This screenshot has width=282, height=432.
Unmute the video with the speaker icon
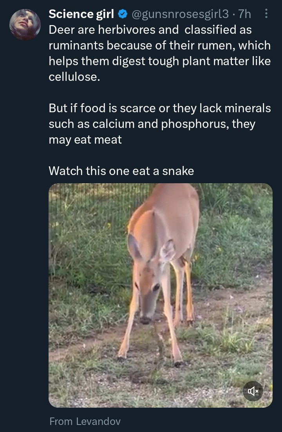tap(253, 391)
